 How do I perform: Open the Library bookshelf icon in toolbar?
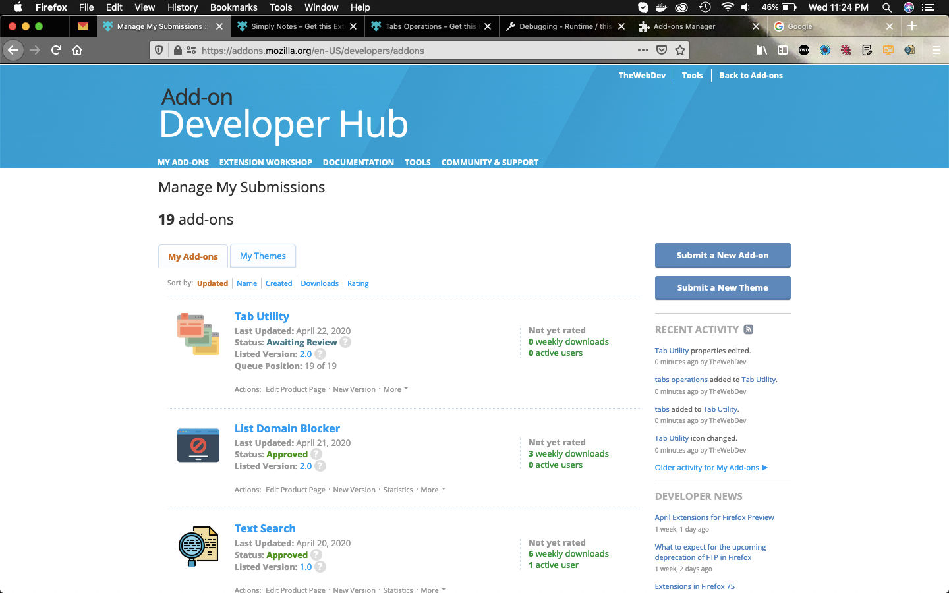point(762,50)
